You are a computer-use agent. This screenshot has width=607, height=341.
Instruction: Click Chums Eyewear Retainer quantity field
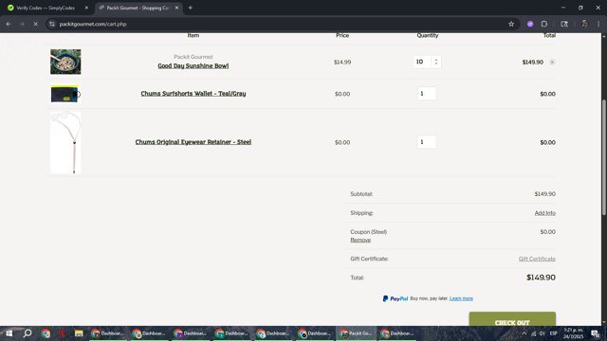[427, 142]
